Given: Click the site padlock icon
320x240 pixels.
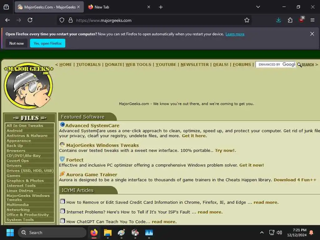Looking at the screenshot, I should pos(71,20).
